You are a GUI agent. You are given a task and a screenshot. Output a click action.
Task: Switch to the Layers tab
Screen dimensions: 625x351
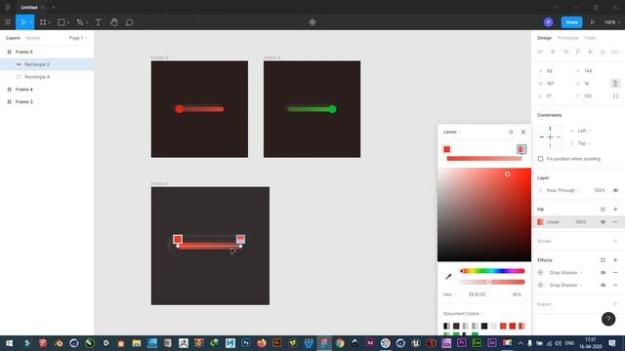[13, 38]
